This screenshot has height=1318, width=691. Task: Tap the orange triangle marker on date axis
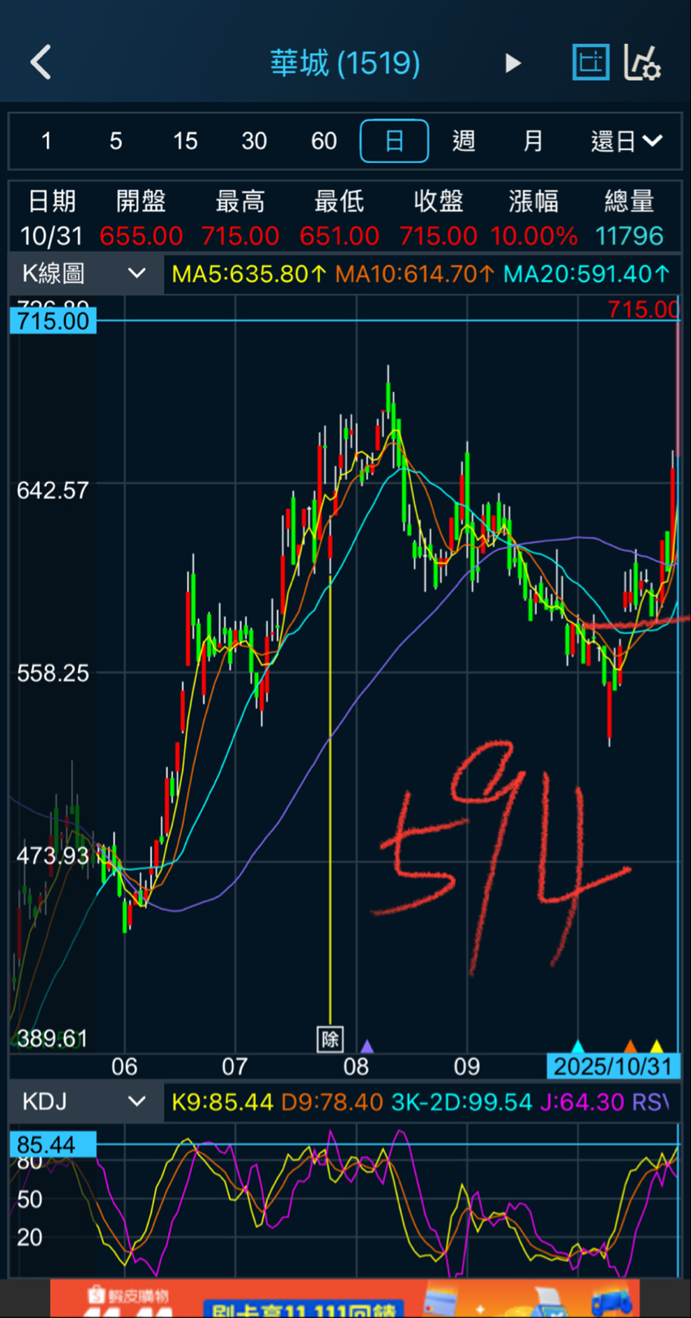[630, 1046]
